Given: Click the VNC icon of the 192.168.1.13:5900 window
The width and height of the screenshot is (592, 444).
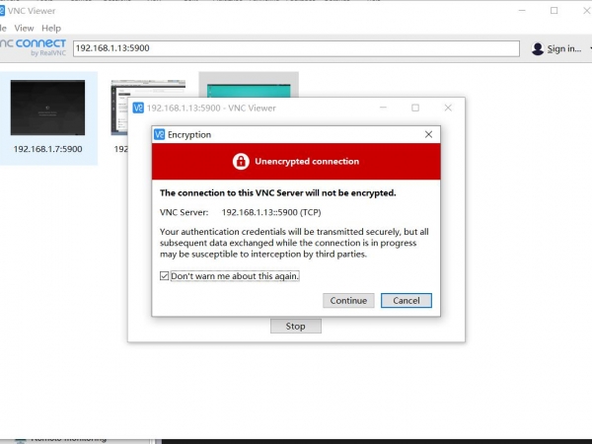Looking at the screenshot, I should pyautogui.click(x=138, y=108).
